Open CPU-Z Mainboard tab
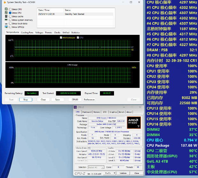 pyautogui.click(x=87, y=112)
